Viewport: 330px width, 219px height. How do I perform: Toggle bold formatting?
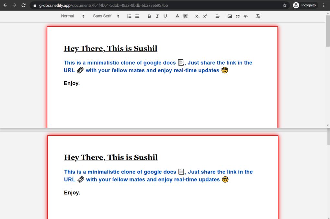149,16
